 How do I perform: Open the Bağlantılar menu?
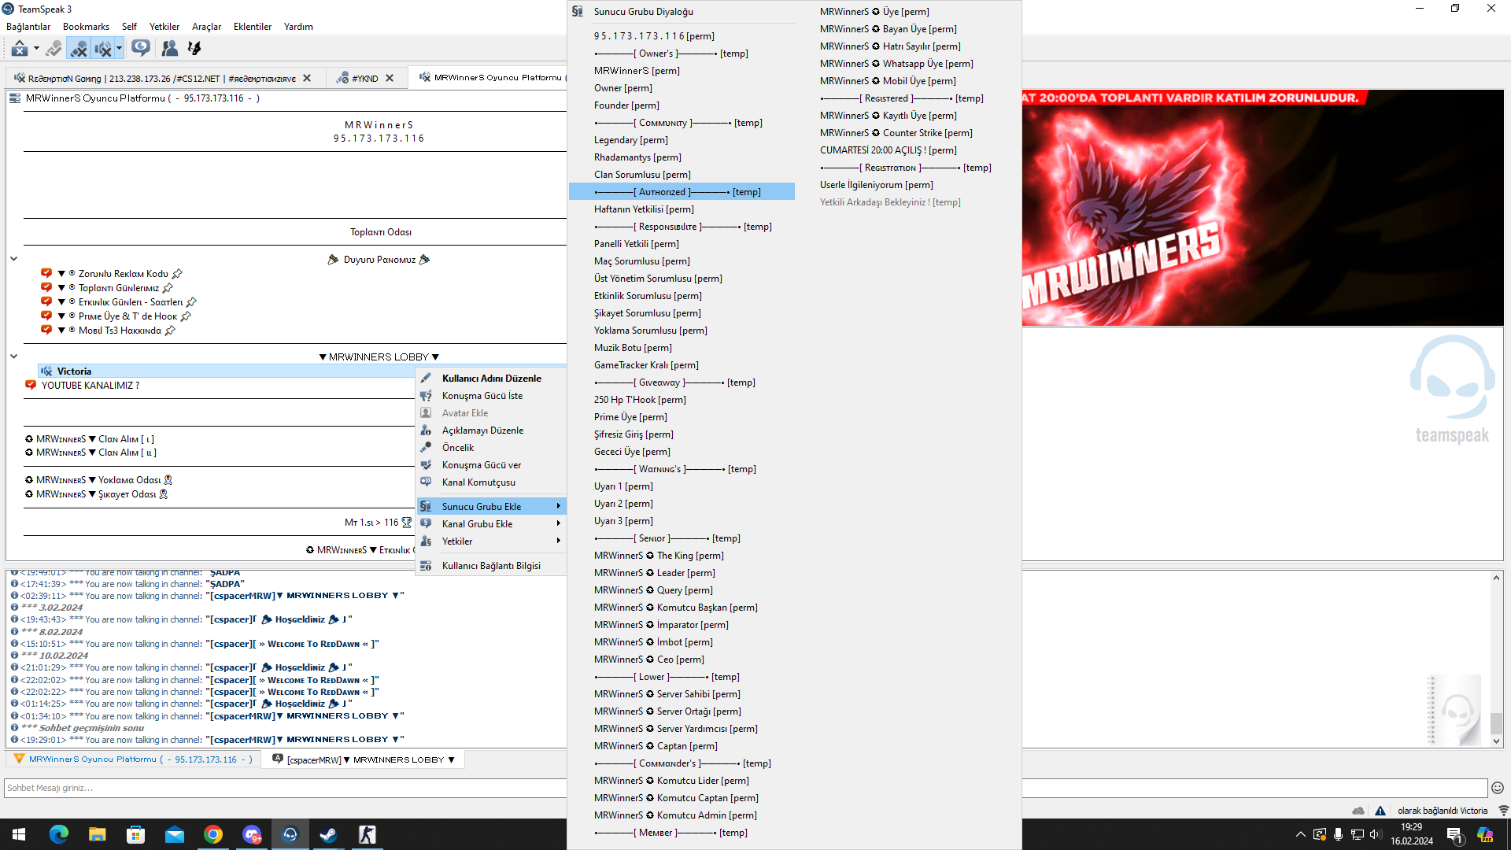[28, 27]
